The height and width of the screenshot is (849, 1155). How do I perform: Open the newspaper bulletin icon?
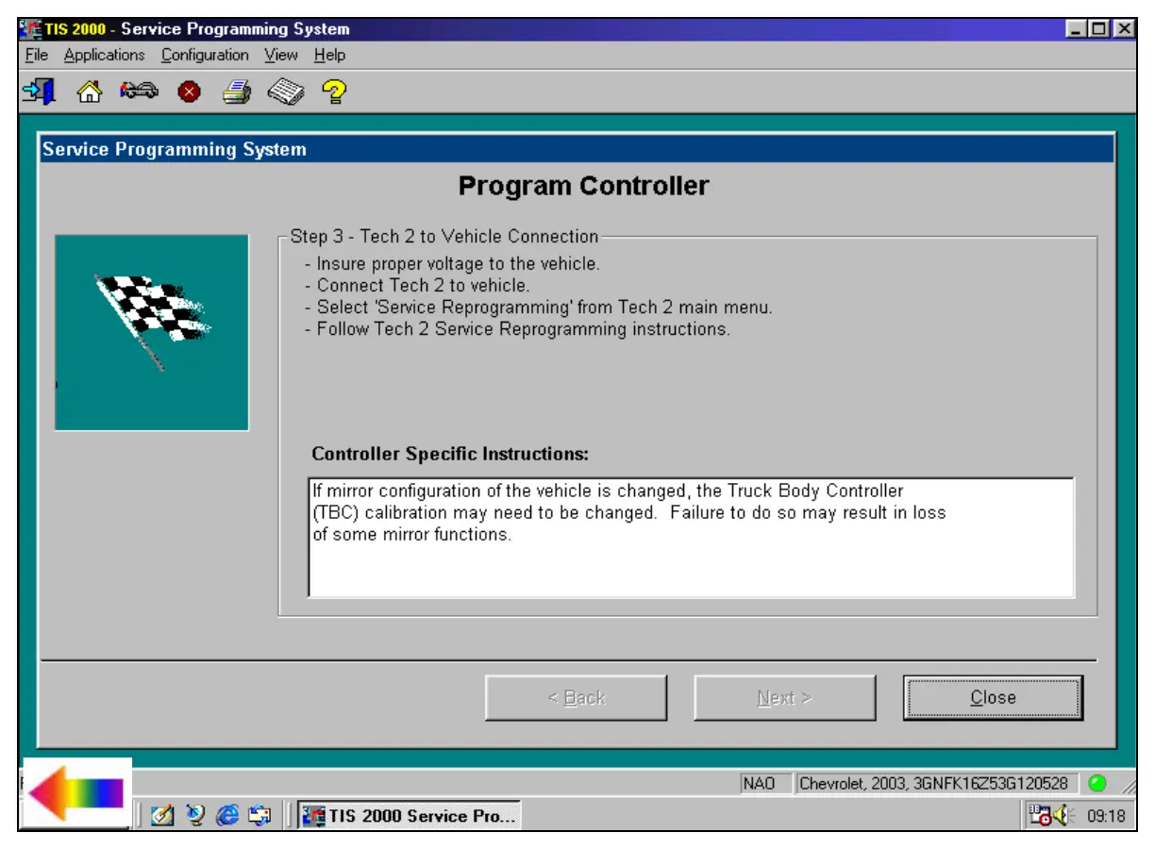(x=286, y=92)
